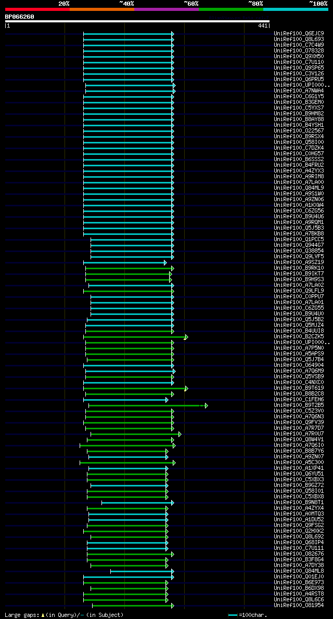Select the UniRef100_O64904 label
Image resolution: width=333 pixels, height=619 pixels.
click(299, 365)
